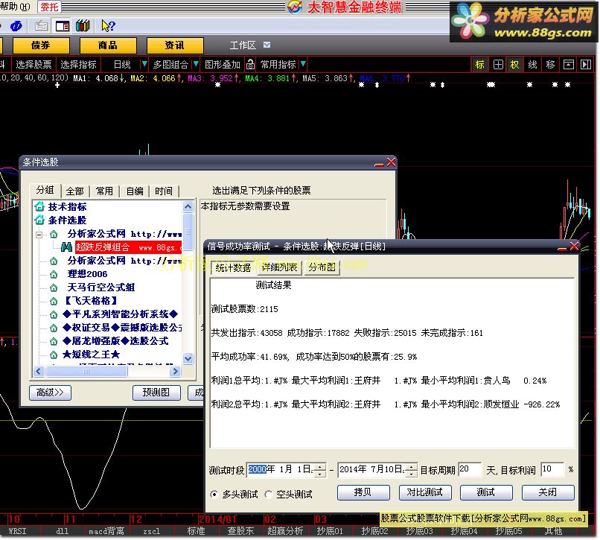The image size is (600, 540).
Task: Select the 抄底01 bottom indicator tab
Action: [x=330, y=532]
